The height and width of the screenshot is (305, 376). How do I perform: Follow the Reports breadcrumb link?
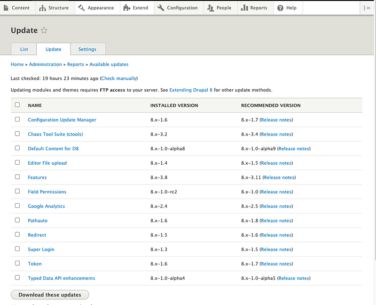point(76,64)
